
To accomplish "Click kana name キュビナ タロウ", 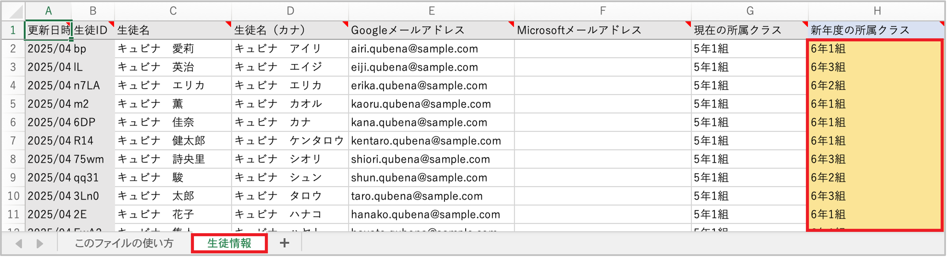I will coord(290,196).
